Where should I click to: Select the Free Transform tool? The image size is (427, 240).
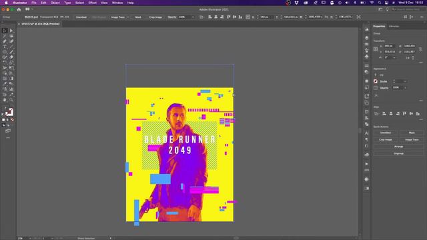[x=11, y=68]
